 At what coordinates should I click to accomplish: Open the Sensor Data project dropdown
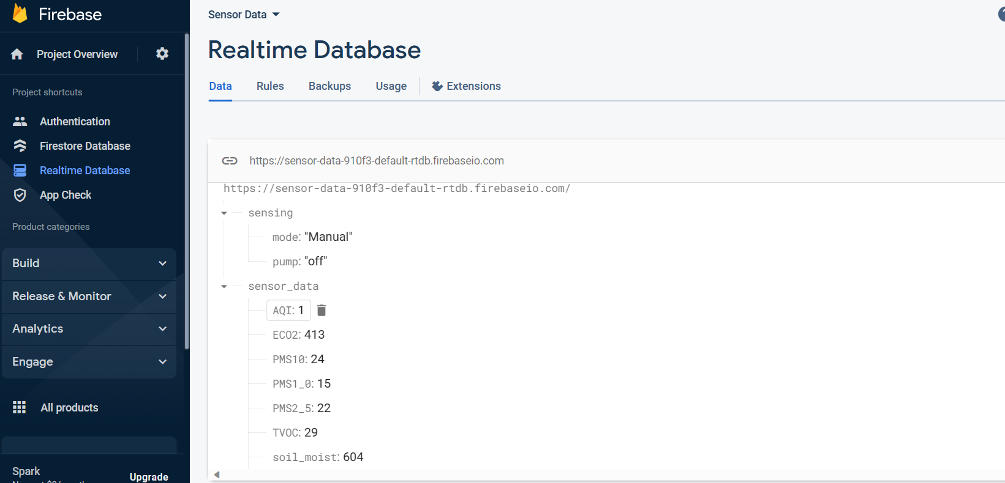click(x=244, y=15)
